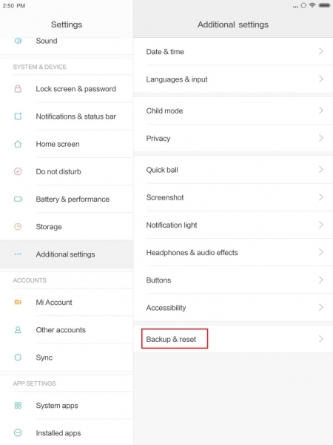Tap the Battery & performance battery icon
The height and width of the screenshot is (445, 333).
point(18,199)
